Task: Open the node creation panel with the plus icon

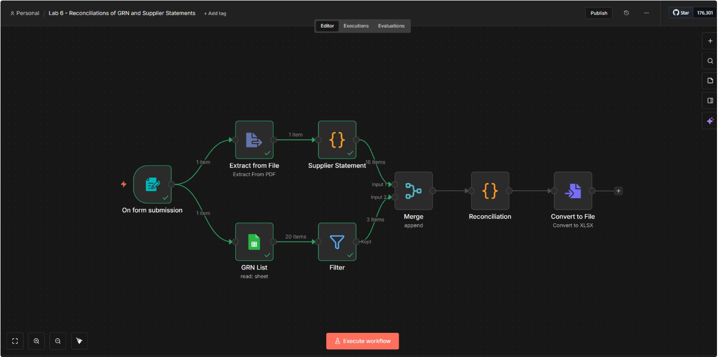Action: (709, 41)
